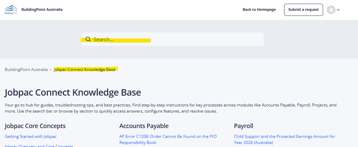Open Getting Started with Jobpac article
The height and width of the screenshot is (147, 358).
pyautogui.click(x=31, y=137)
